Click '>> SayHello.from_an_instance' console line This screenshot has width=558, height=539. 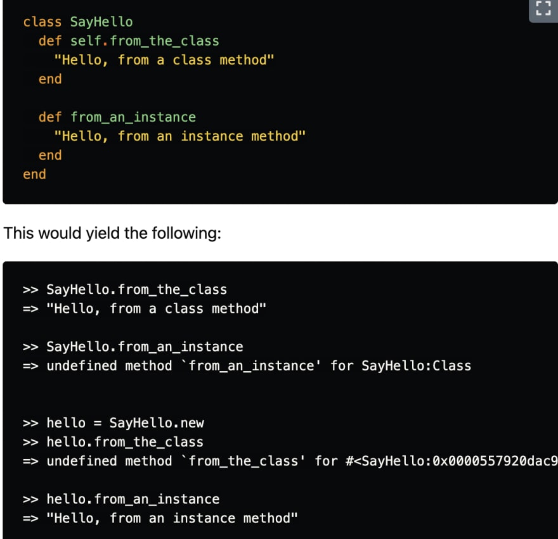133,346
